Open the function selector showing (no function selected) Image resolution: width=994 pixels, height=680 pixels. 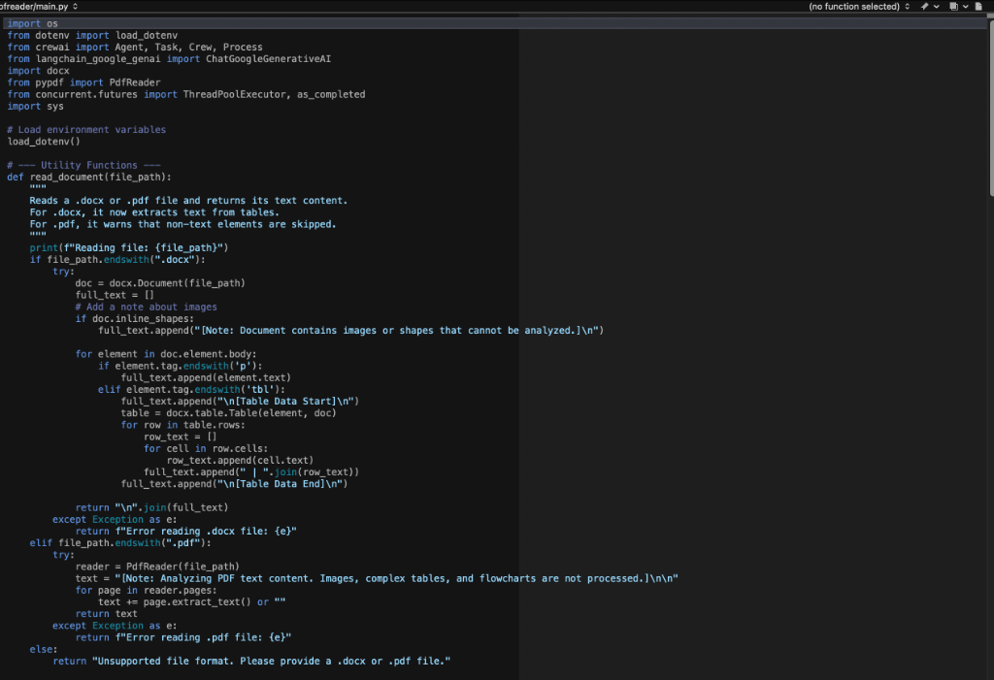coord(854,5)
